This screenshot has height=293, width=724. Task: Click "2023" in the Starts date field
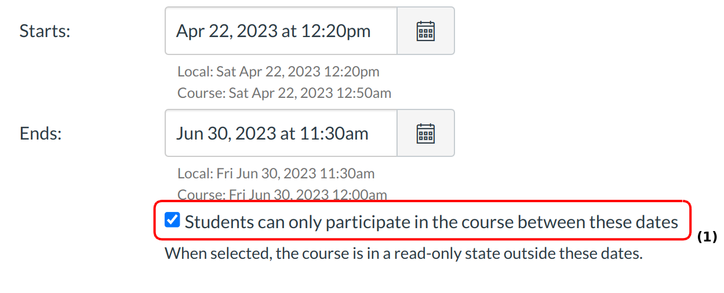[x=256, y=31]
